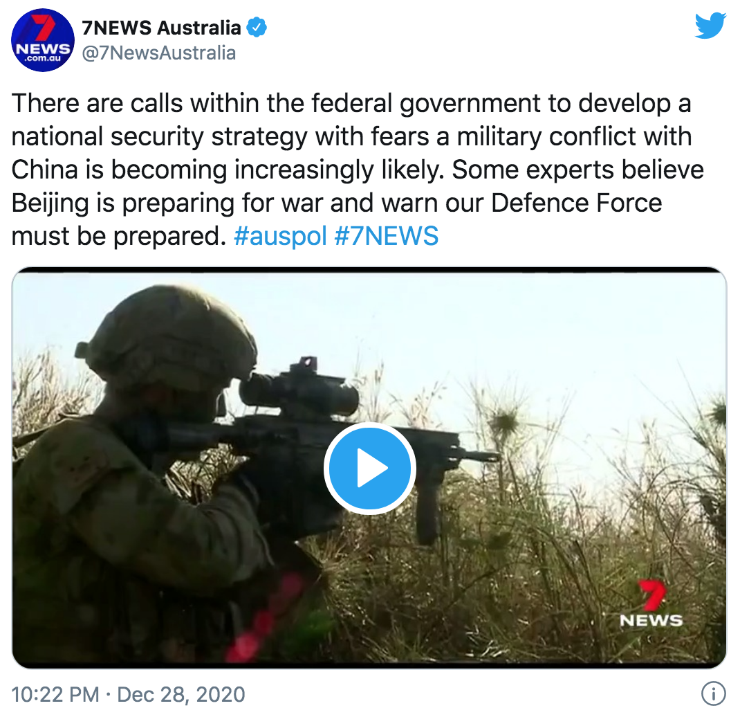Click the 7NEWS watermark in video
Image resolution: width=740 pixels, height=717 pixels.
(x=651, y=603)
